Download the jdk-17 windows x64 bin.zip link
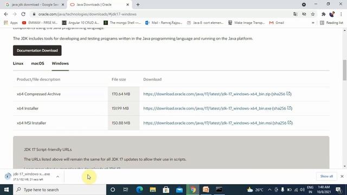Viewport: 347px width, 195px height. (x=207, y=94)
